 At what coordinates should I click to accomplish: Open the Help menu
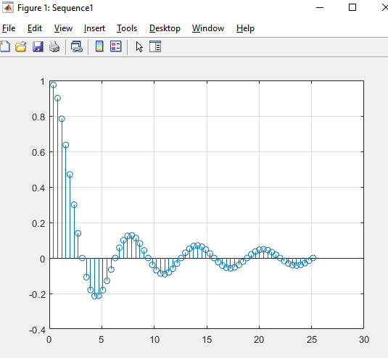point(245,28)
